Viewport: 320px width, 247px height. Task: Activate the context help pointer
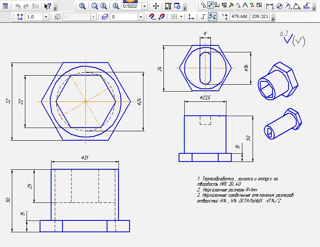coord(47,6)
